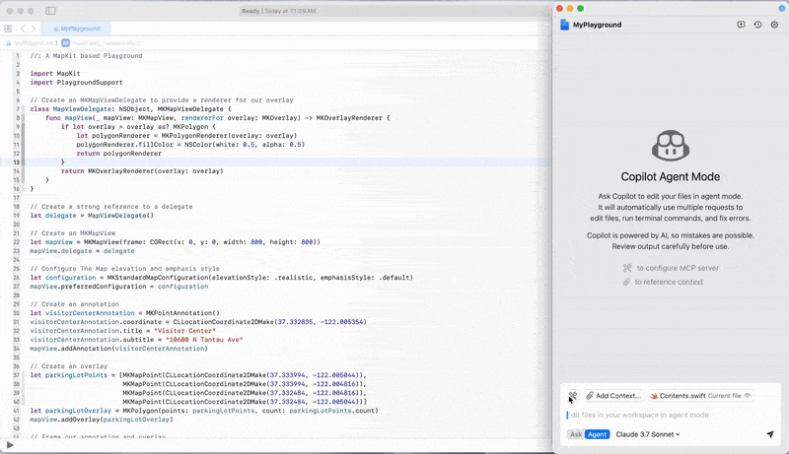Open the related items grid menu

click(8, 29)
